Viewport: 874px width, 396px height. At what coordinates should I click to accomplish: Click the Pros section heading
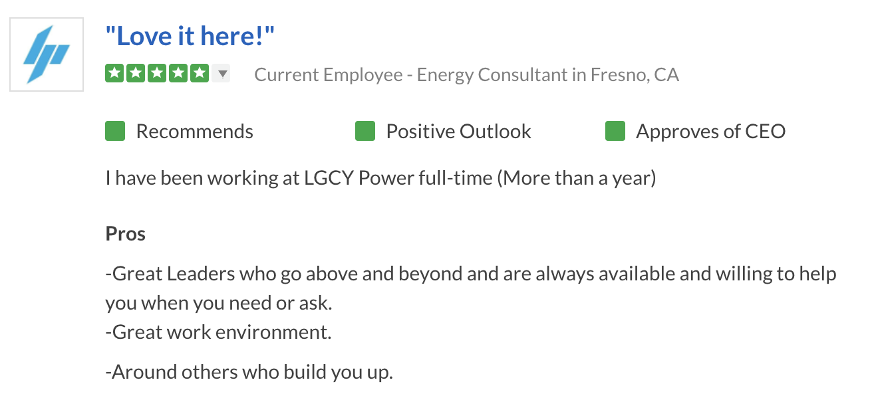click(x=125, y=234)
